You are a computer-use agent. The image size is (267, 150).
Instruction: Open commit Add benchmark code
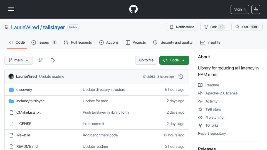point(100,135)
